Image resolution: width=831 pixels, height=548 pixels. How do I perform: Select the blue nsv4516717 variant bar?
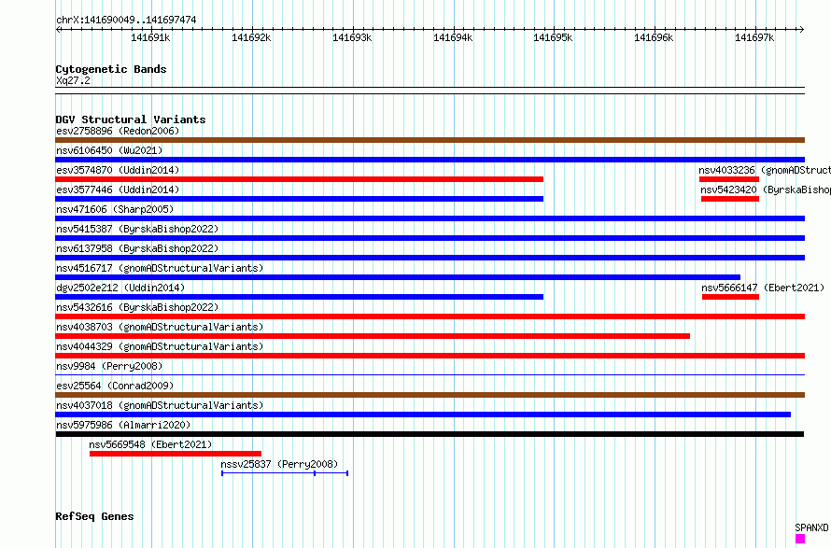[398, 277]
